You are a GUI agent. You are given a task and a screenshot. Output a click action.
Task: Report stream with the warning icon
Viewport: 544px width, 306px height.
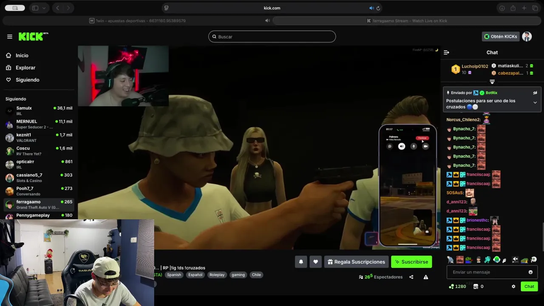click(x=425, y=277)
